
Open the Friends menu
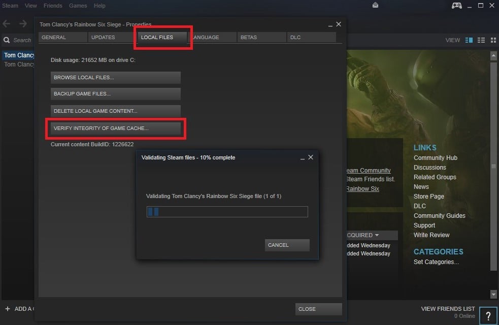pyautogui.click(x=53, y=6)
